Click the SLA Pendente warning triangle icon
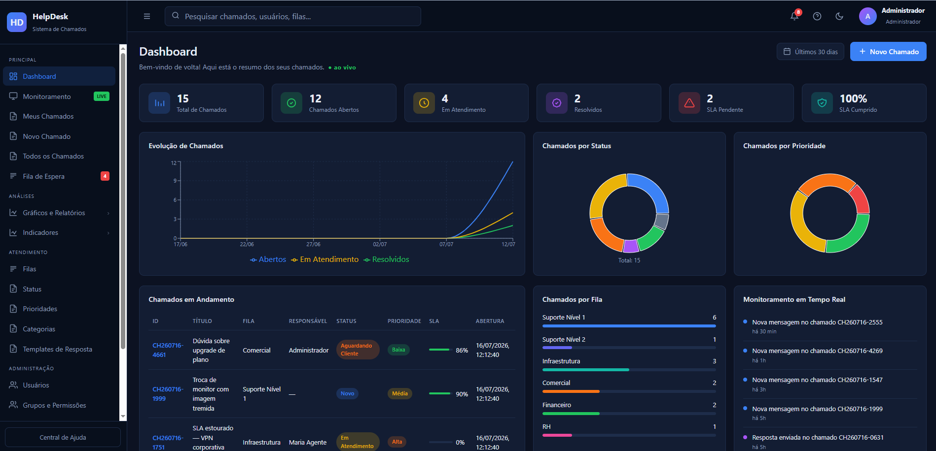 pyautogui.click(x=689, y=103)
